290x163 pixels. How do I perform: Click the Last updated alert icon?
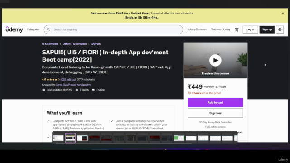coord(43,90)
